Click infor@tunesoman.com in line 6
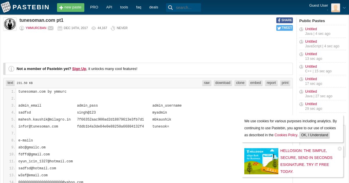349x183 pixels. click(x=38, y=127)
